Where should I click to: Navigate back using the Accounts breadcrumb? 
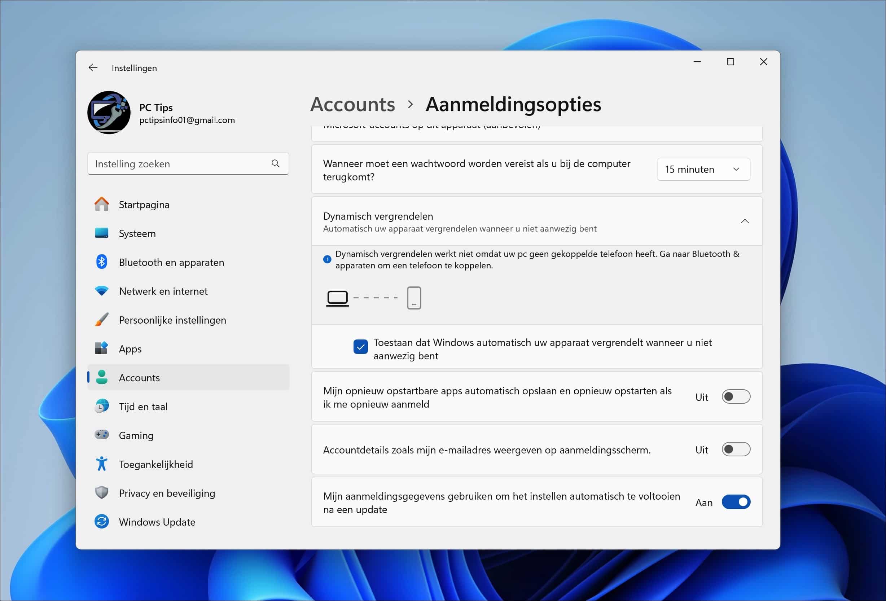[x=353, y=104]
